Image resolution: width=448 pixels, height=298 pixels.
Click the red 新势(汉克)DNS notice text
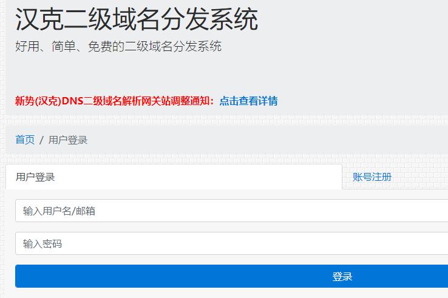114,101
